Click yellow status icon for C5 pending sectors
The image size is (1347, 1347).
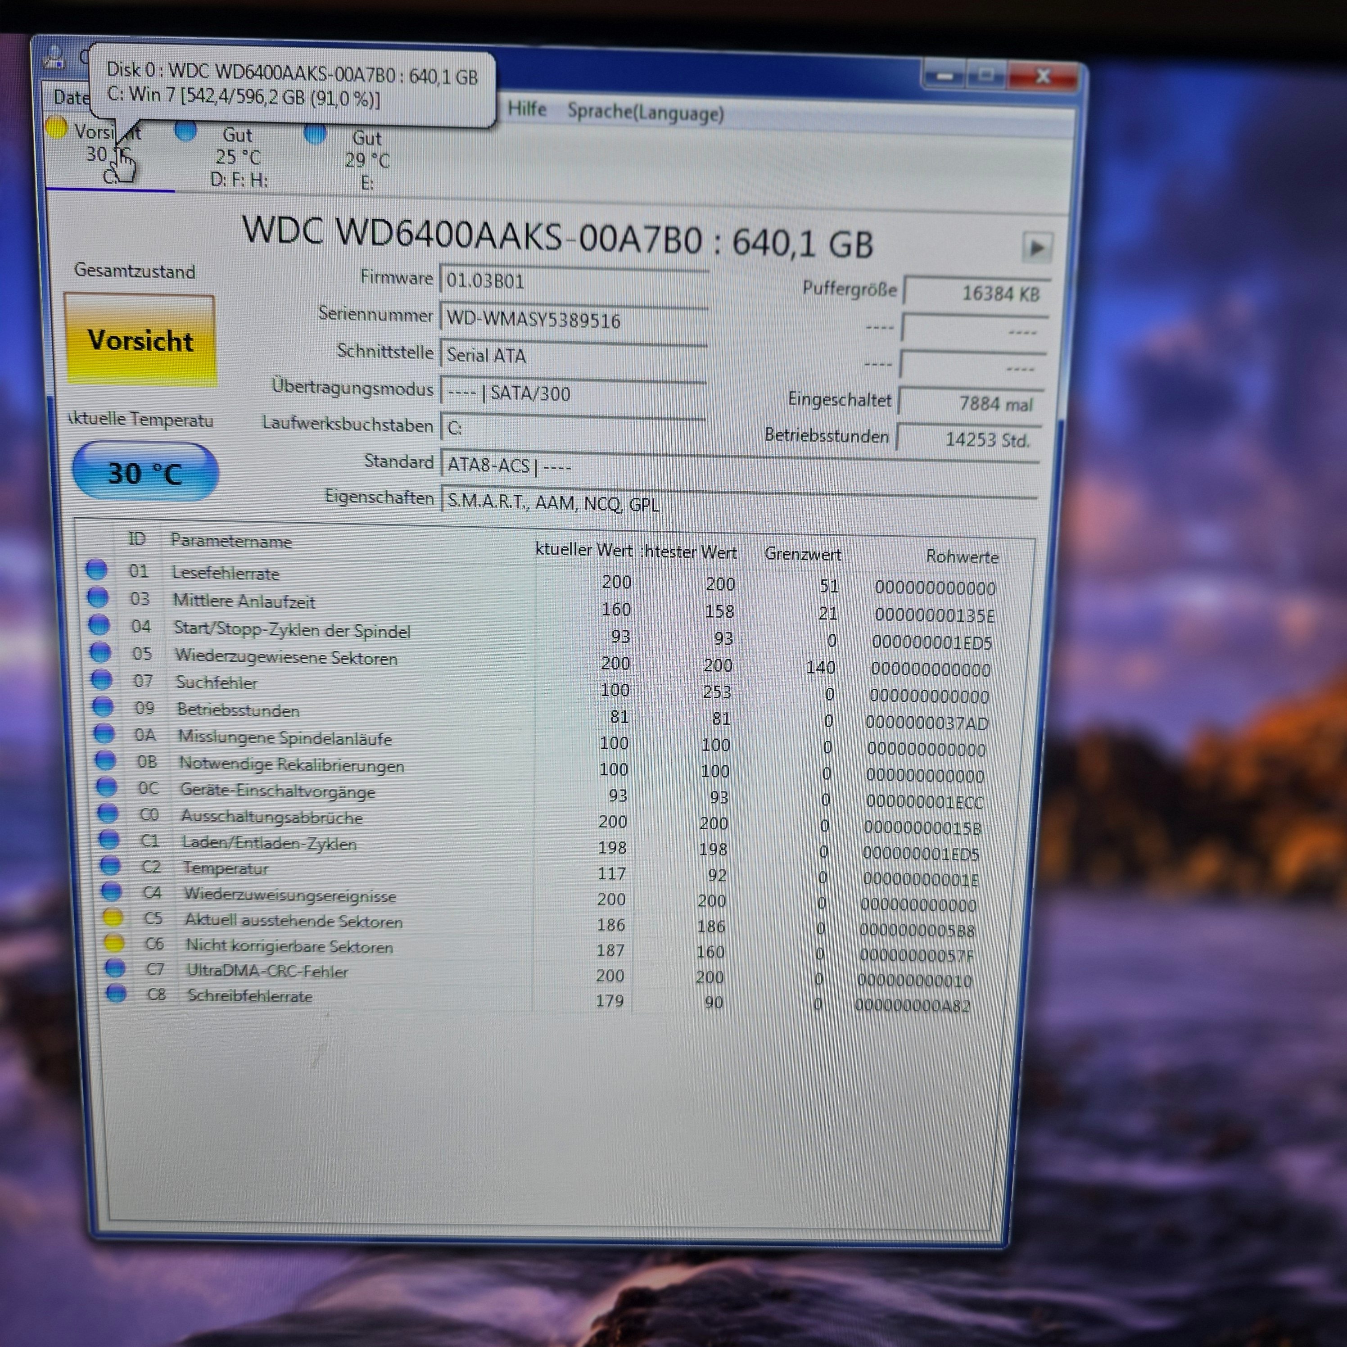(113, 918)
